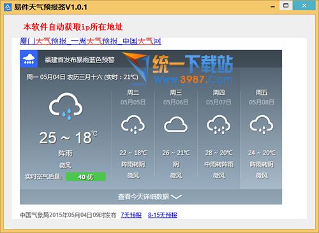Open the 8-15 day forecast link
Image resolution: width=319 pixels, height=233 pixels.
tap(163, 215)
